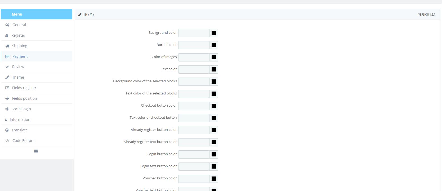Click the Review checkmark icon
Viewport: 442px width, 191px height.
[7, 67]
